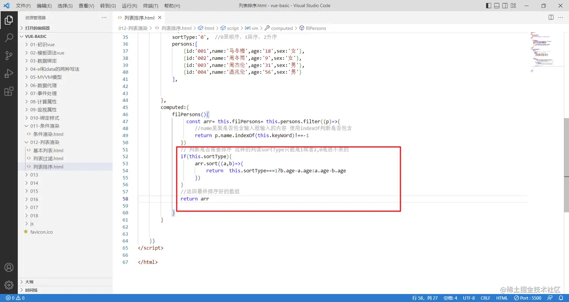Expand the 打开的编辑器 section
This screenshot has height=302, width=569.
click(65, 28)
